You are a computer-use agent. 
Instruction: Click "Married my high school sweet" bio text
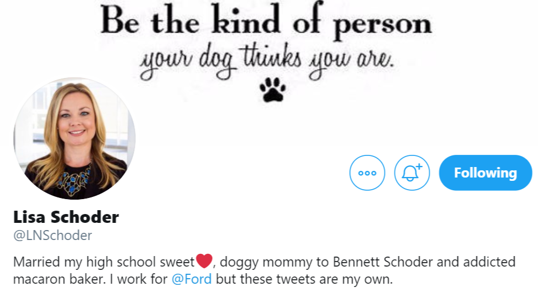[x=104, y=262]
